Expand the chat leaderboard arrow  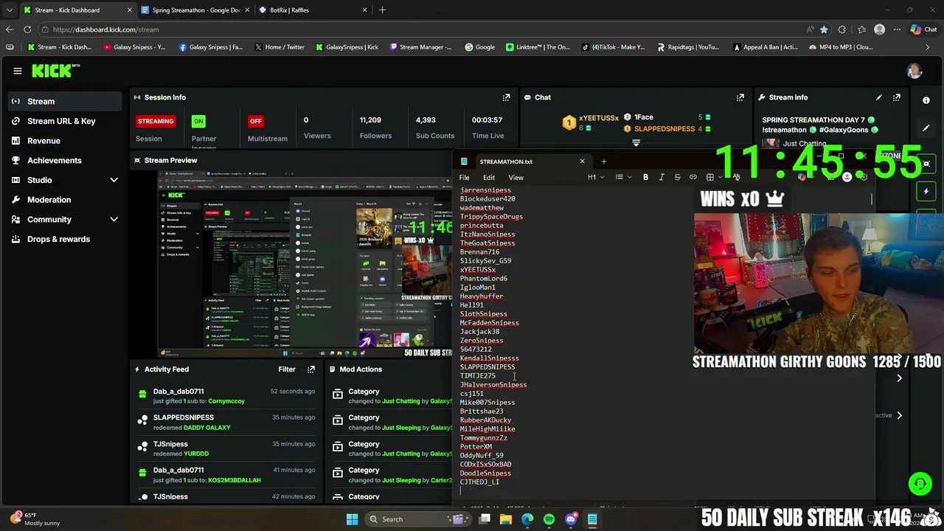coord(636,142)
